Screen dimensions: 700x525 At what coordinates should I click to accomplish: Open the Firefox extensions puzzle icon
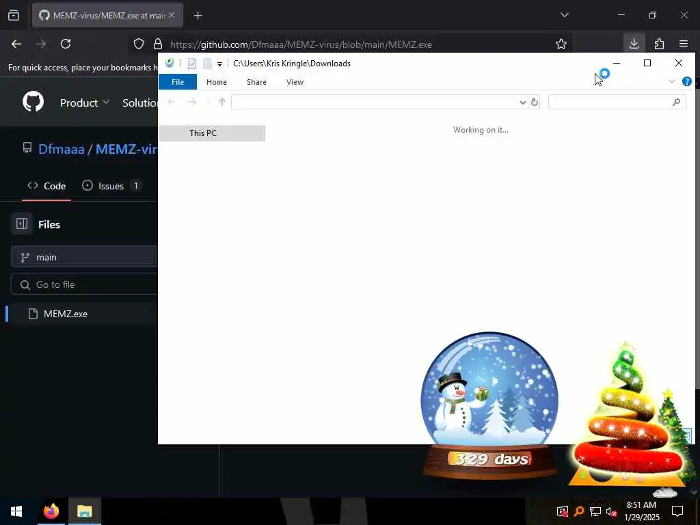tap(659, 44)
